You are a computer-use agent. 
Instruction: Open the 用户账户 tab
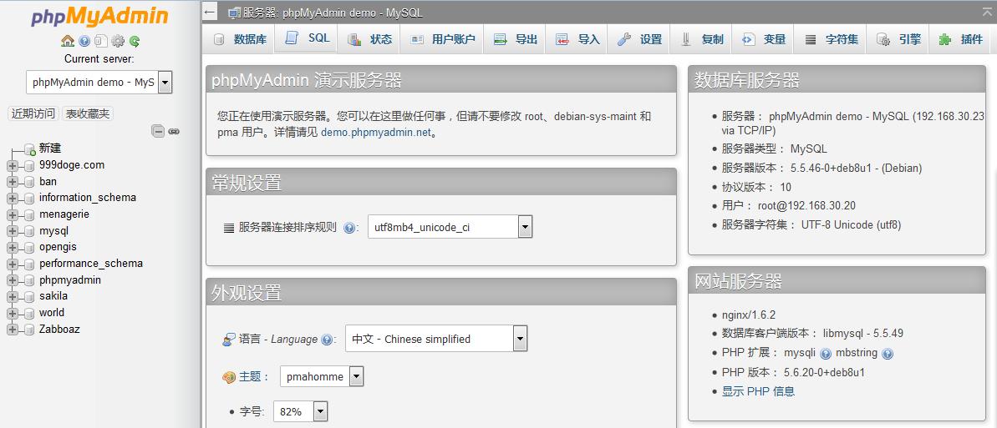[443, 39]
